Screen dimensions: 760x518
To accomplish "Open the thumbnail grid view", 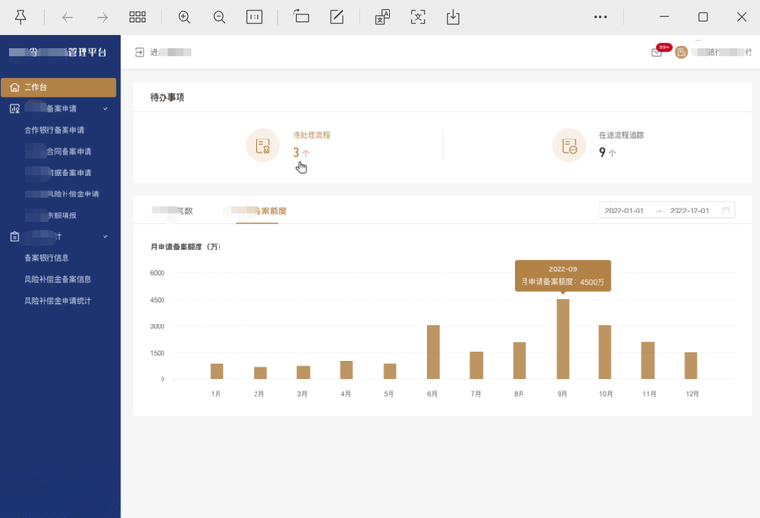I will point(138,17).
